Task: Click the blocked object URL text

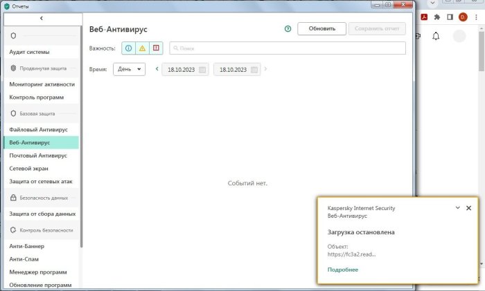Action: pyautogui.click(x=352, y=254)
